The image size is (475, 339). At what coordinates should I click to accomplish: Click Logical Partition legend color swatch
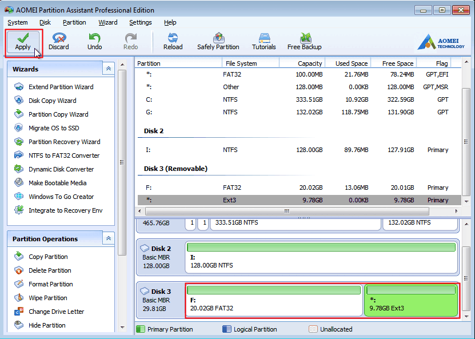pos(226,329)
